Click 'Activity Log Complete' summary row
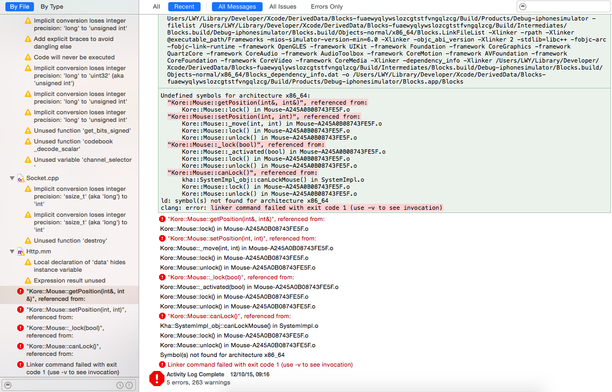The image size is (612, 392). tap(218, 374)
